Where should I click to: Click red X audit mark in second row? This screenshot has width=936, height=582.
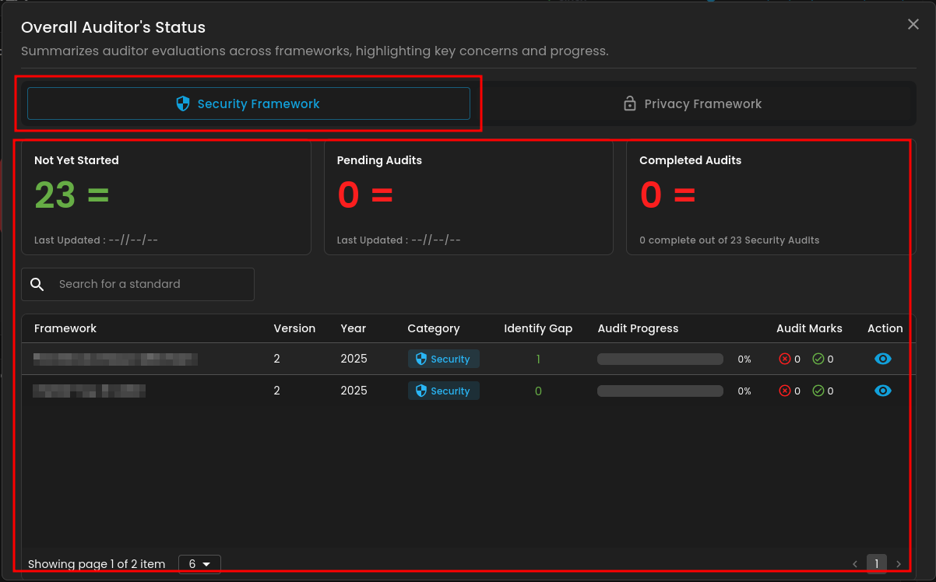(x=785, y=391)
